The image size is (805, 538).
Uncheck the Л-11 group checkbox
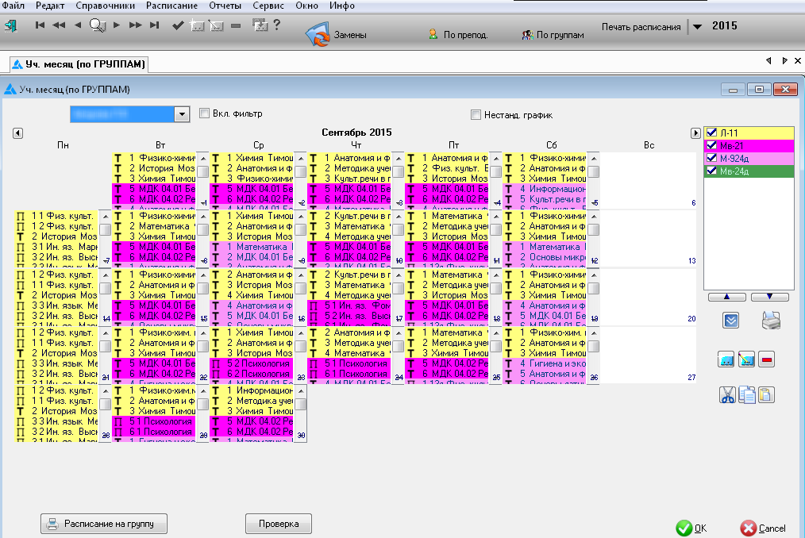pos(711,133)
